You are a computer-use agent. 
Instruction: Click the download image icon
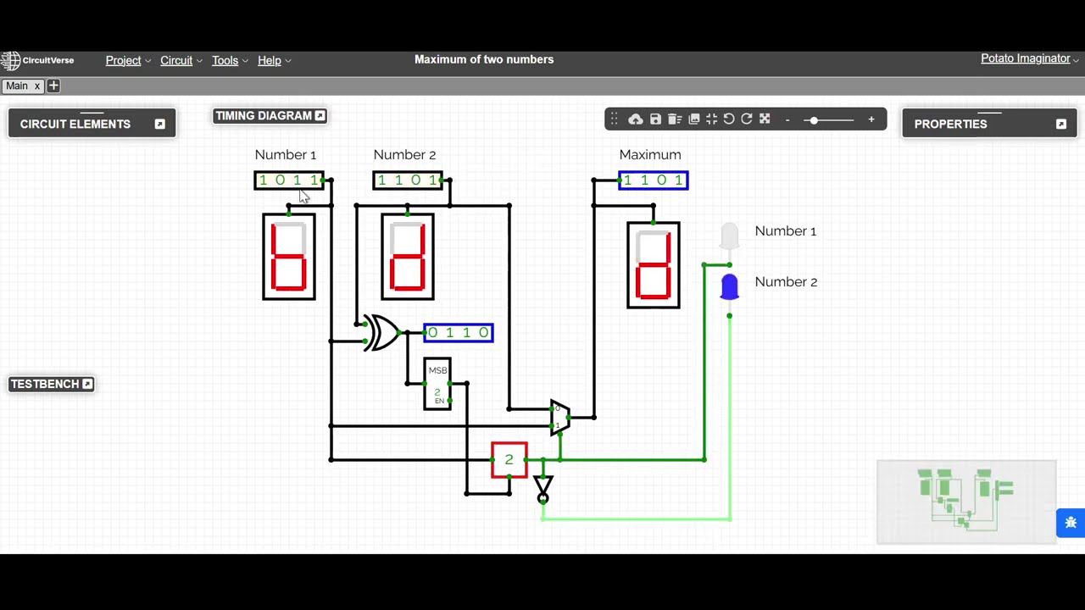pyautogui.click(x=693, y=119)
